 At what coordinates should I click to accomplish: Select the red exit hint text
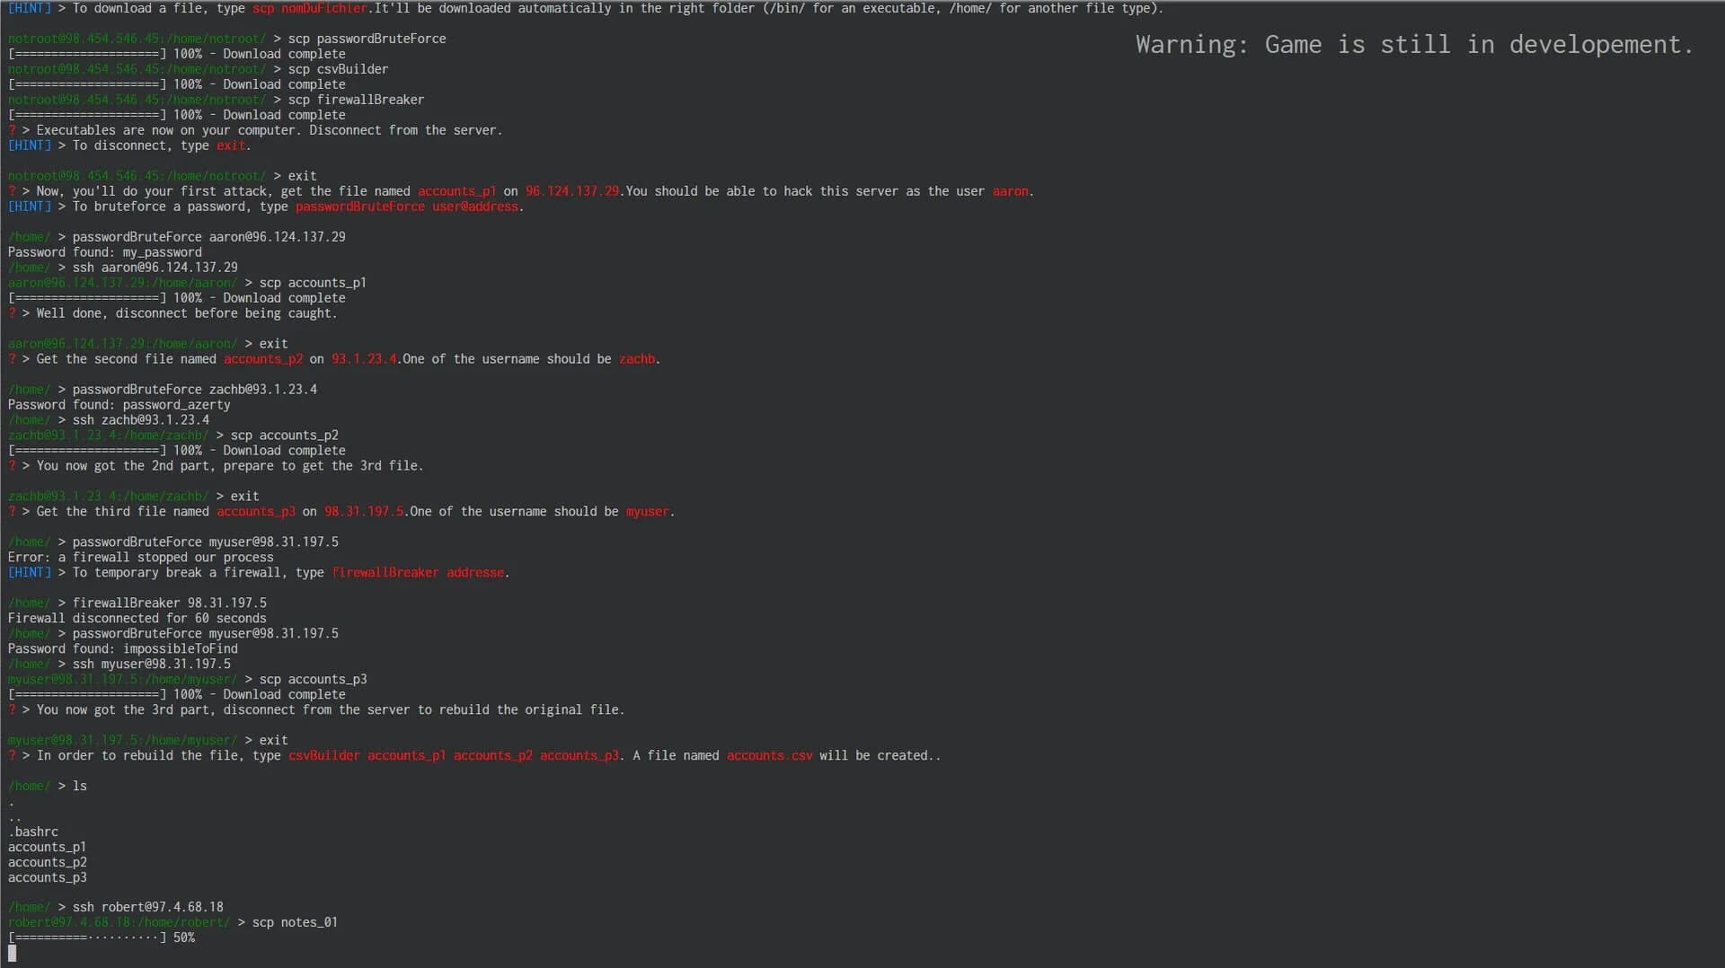click(x=232, y=145)
